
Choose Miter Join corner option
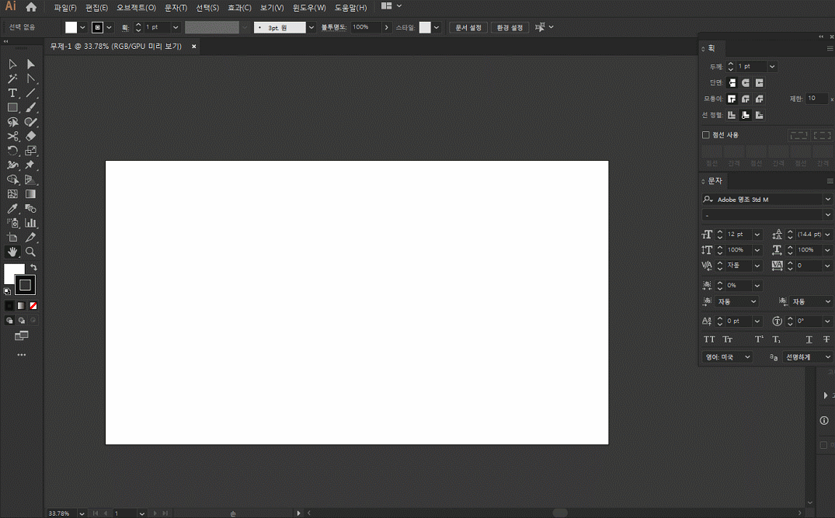click(732, 99)
